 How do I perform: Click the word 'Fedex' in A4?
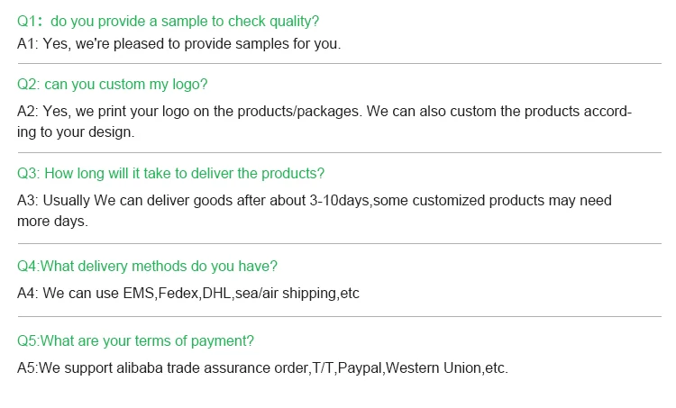point(178,294)
